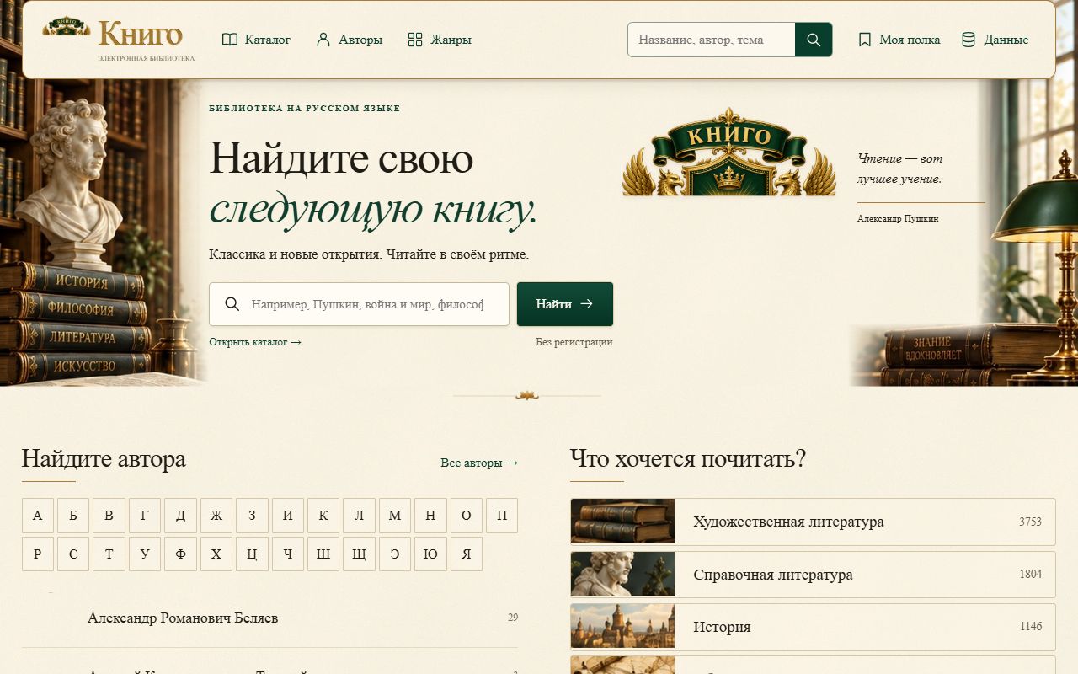1078x674 pixels.
Task: Choose letter П in the alphabet
Action: (x=502, y=516)
